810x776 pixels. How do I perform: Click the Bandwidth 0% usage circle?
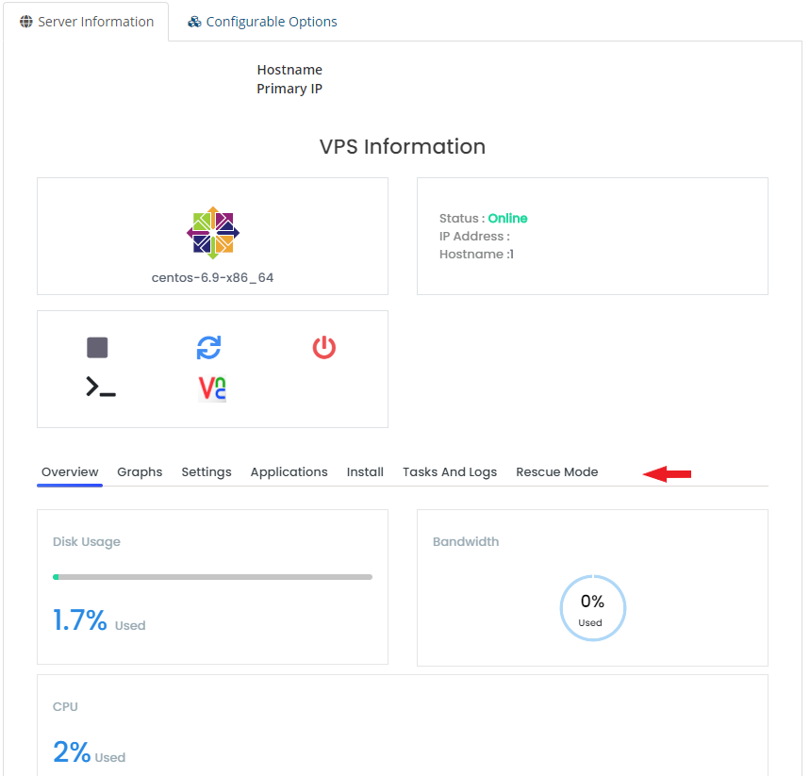592,608
